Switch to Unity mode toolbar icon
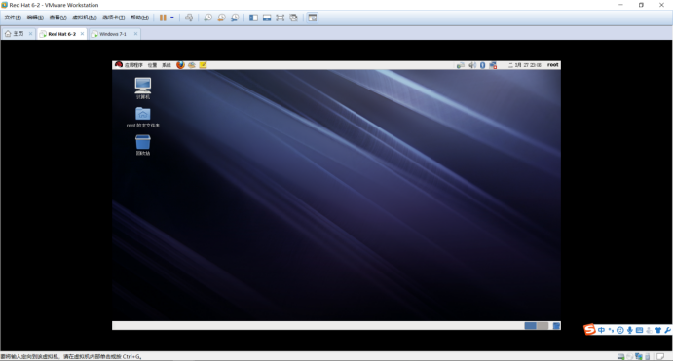Image resolution: width=674 pixels, height=362 pixels. tap(293, 18)
